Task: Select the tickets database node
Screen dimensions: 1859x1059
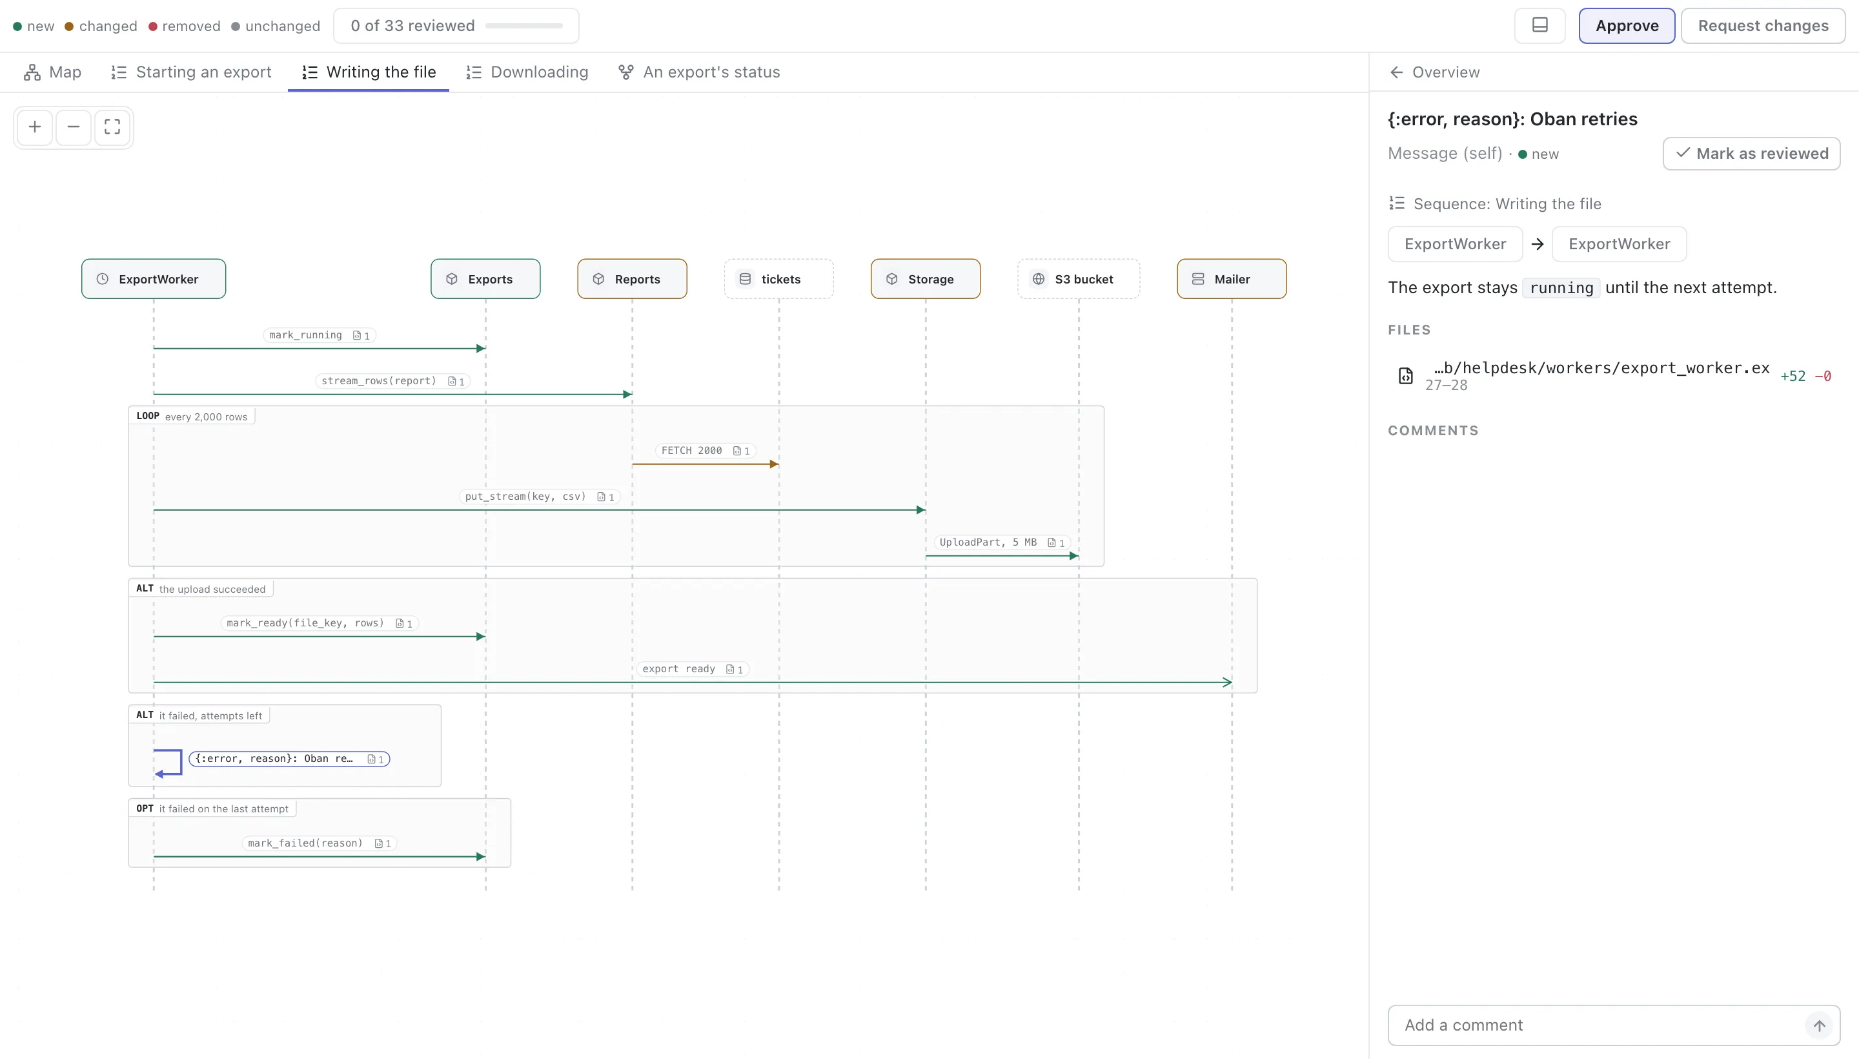Action: pos(778,280)
